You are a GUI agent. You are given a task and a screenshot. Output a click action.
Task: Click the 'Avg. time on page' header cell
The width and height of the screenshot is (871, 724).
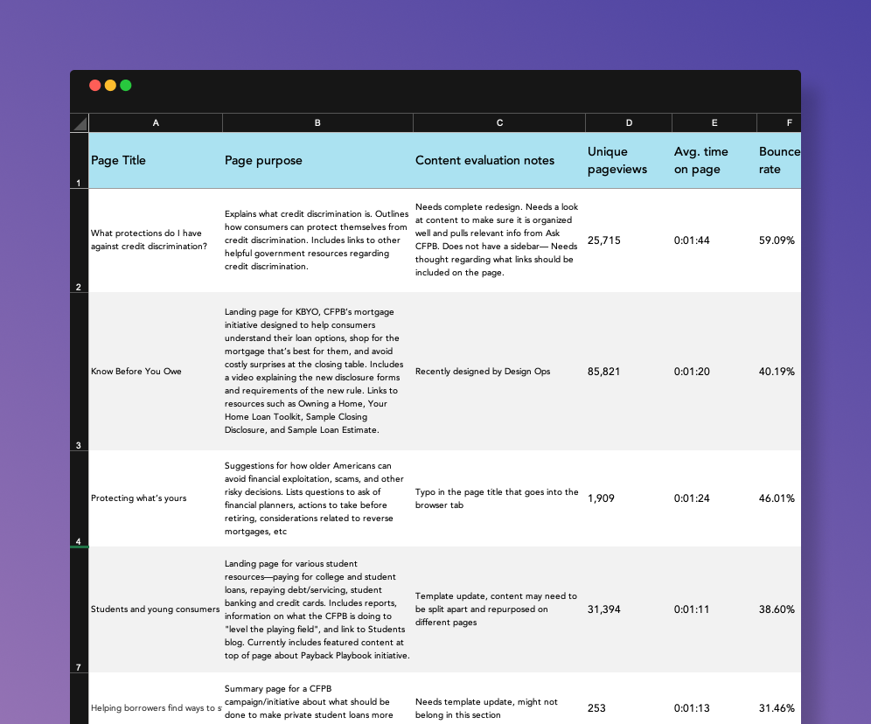point(714,161)
